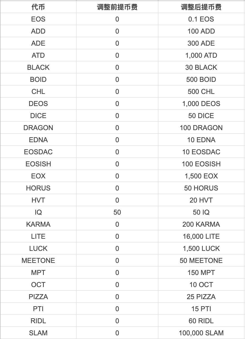Select the 16,000 LITE cell
The height and width of the screenshot is (339, 245).
(201, 236)
